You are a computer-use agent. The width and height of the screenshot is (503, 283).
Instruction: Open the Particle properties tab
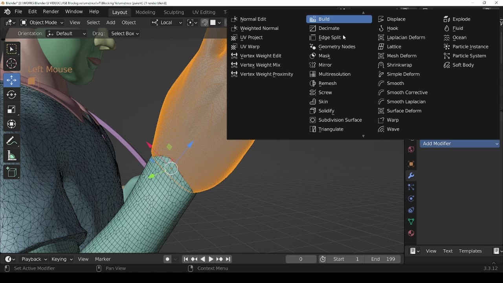(x=411, y=187)
